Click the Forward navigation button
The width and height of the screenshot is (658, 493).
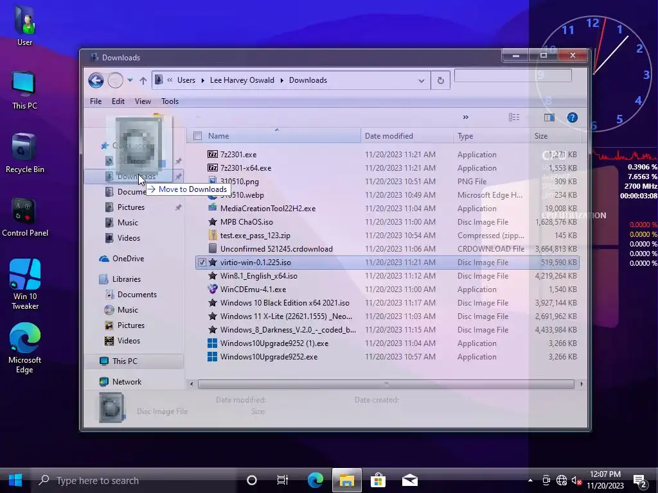pyautogui.click(x=115, y=80)
